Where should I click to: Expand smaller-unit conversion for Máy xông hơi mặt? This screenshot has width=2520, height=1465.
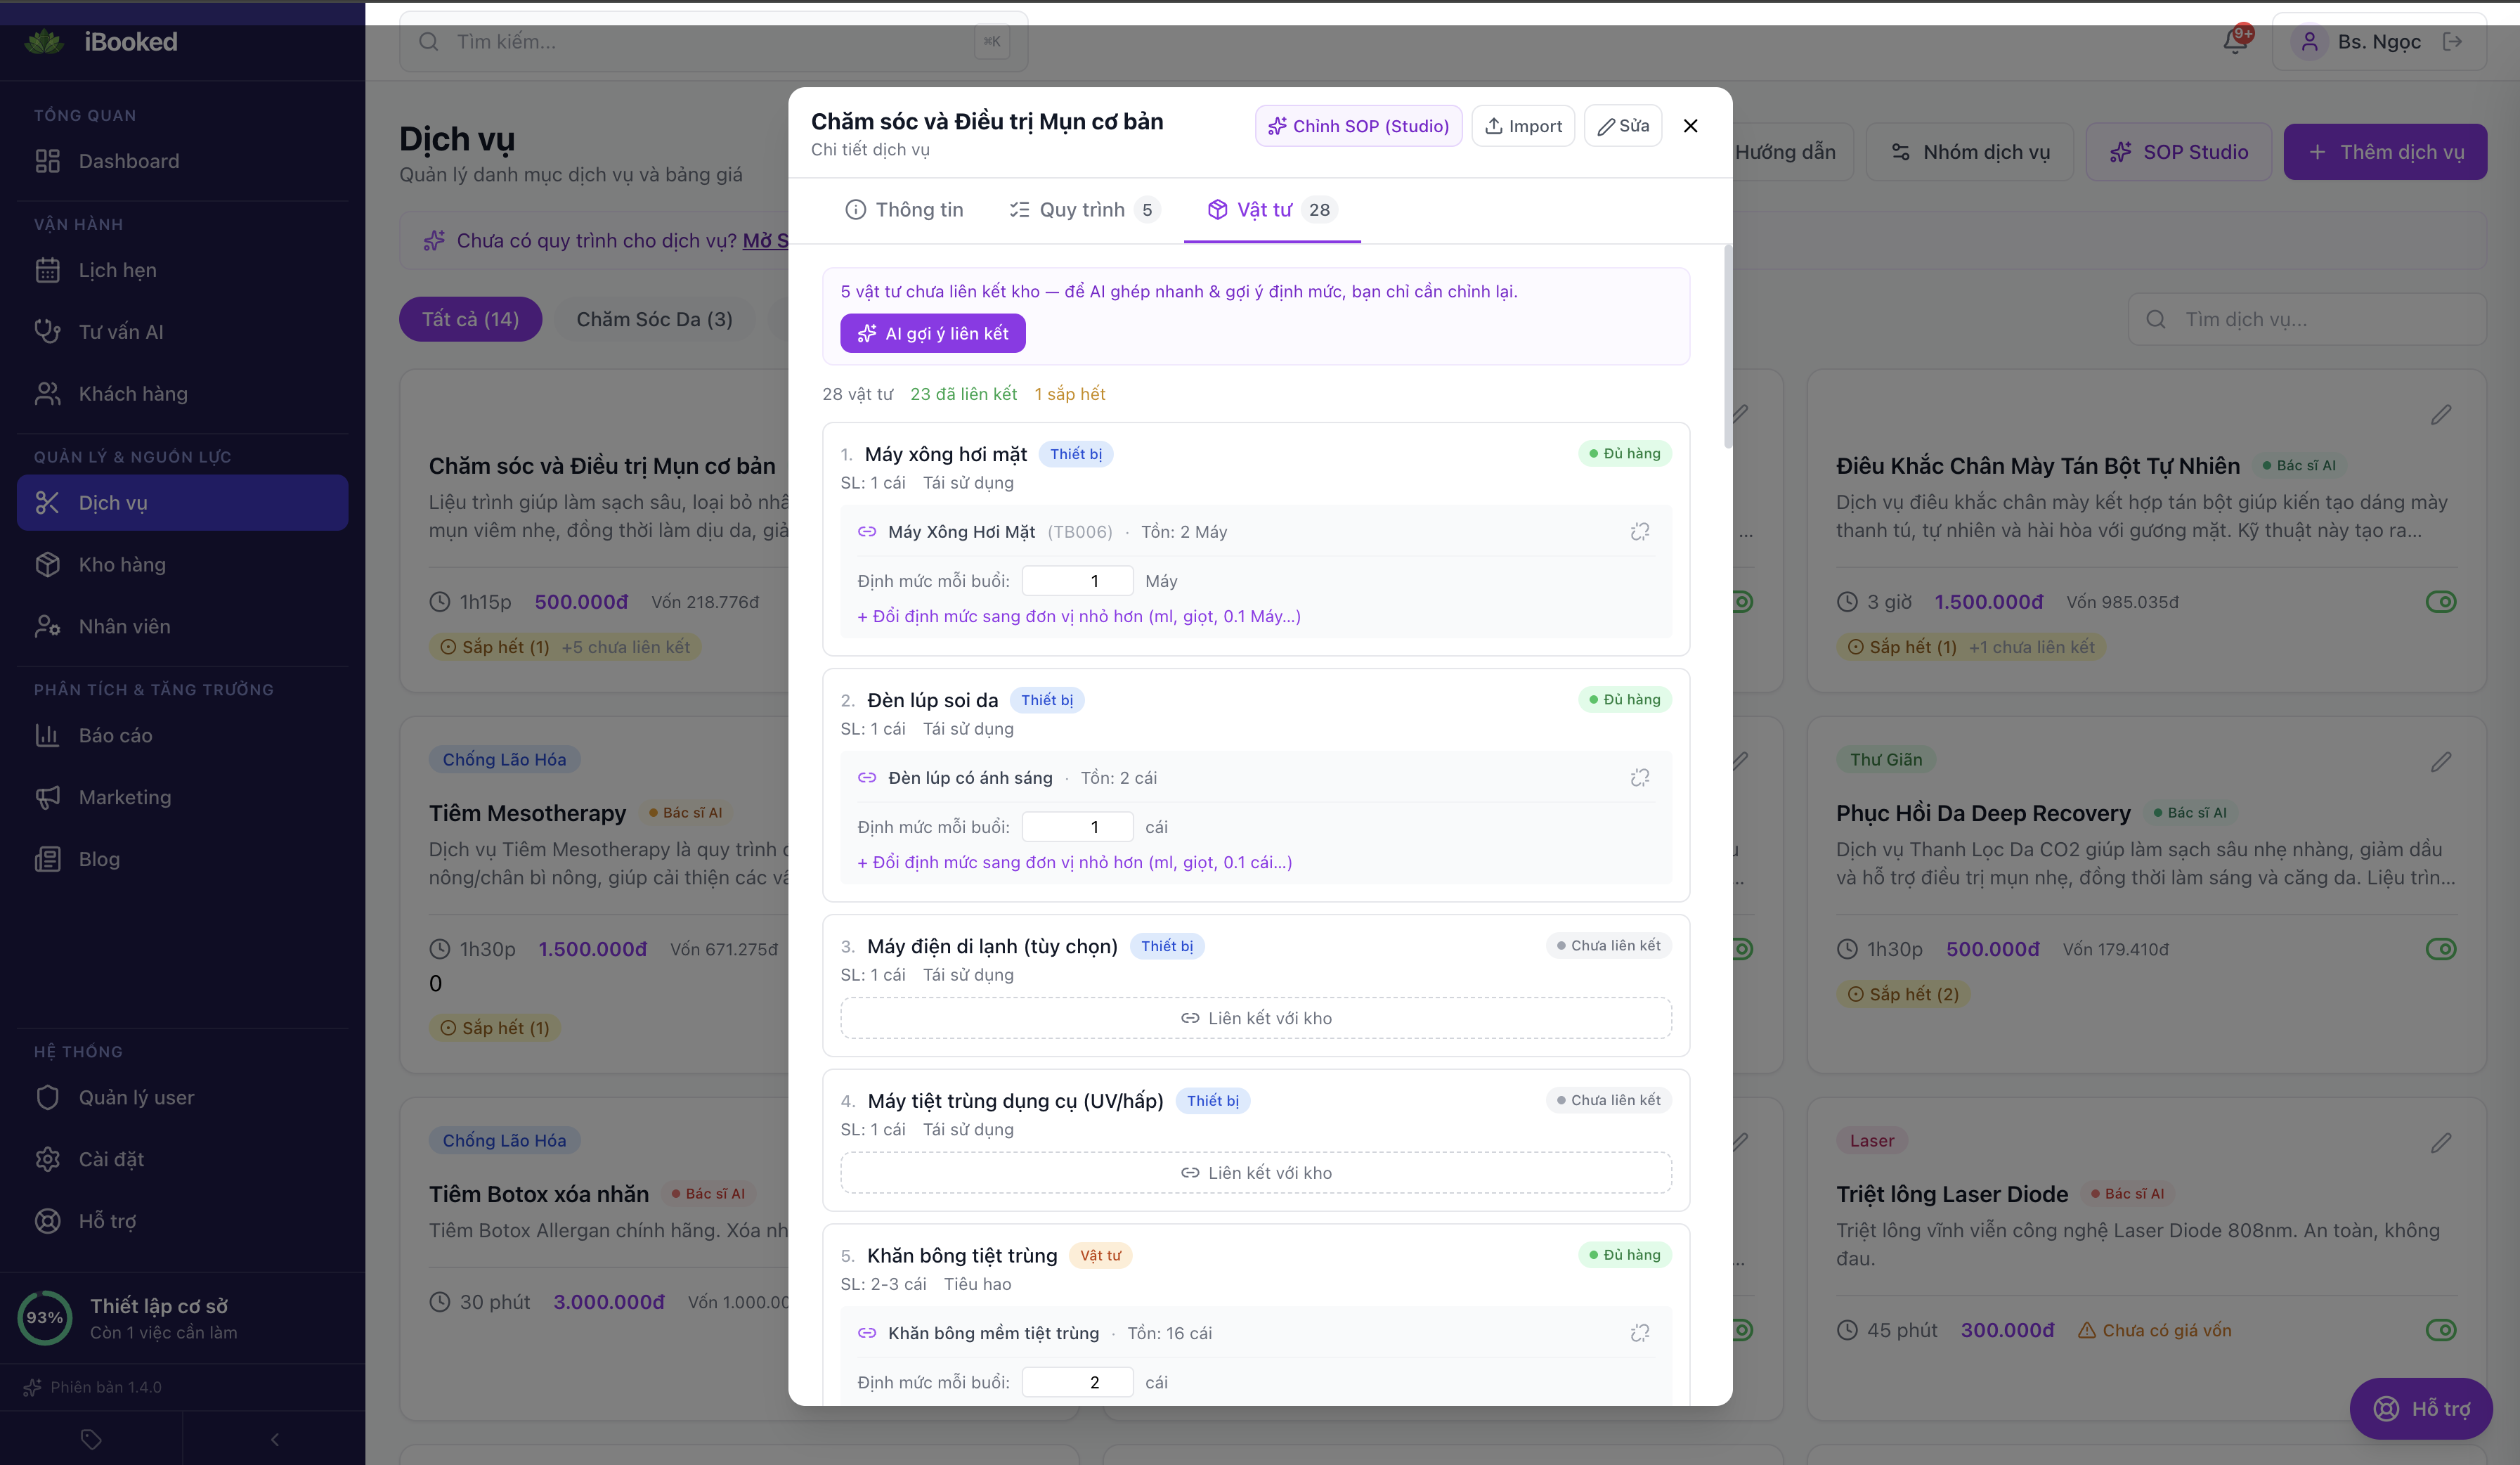[1079, 617]
